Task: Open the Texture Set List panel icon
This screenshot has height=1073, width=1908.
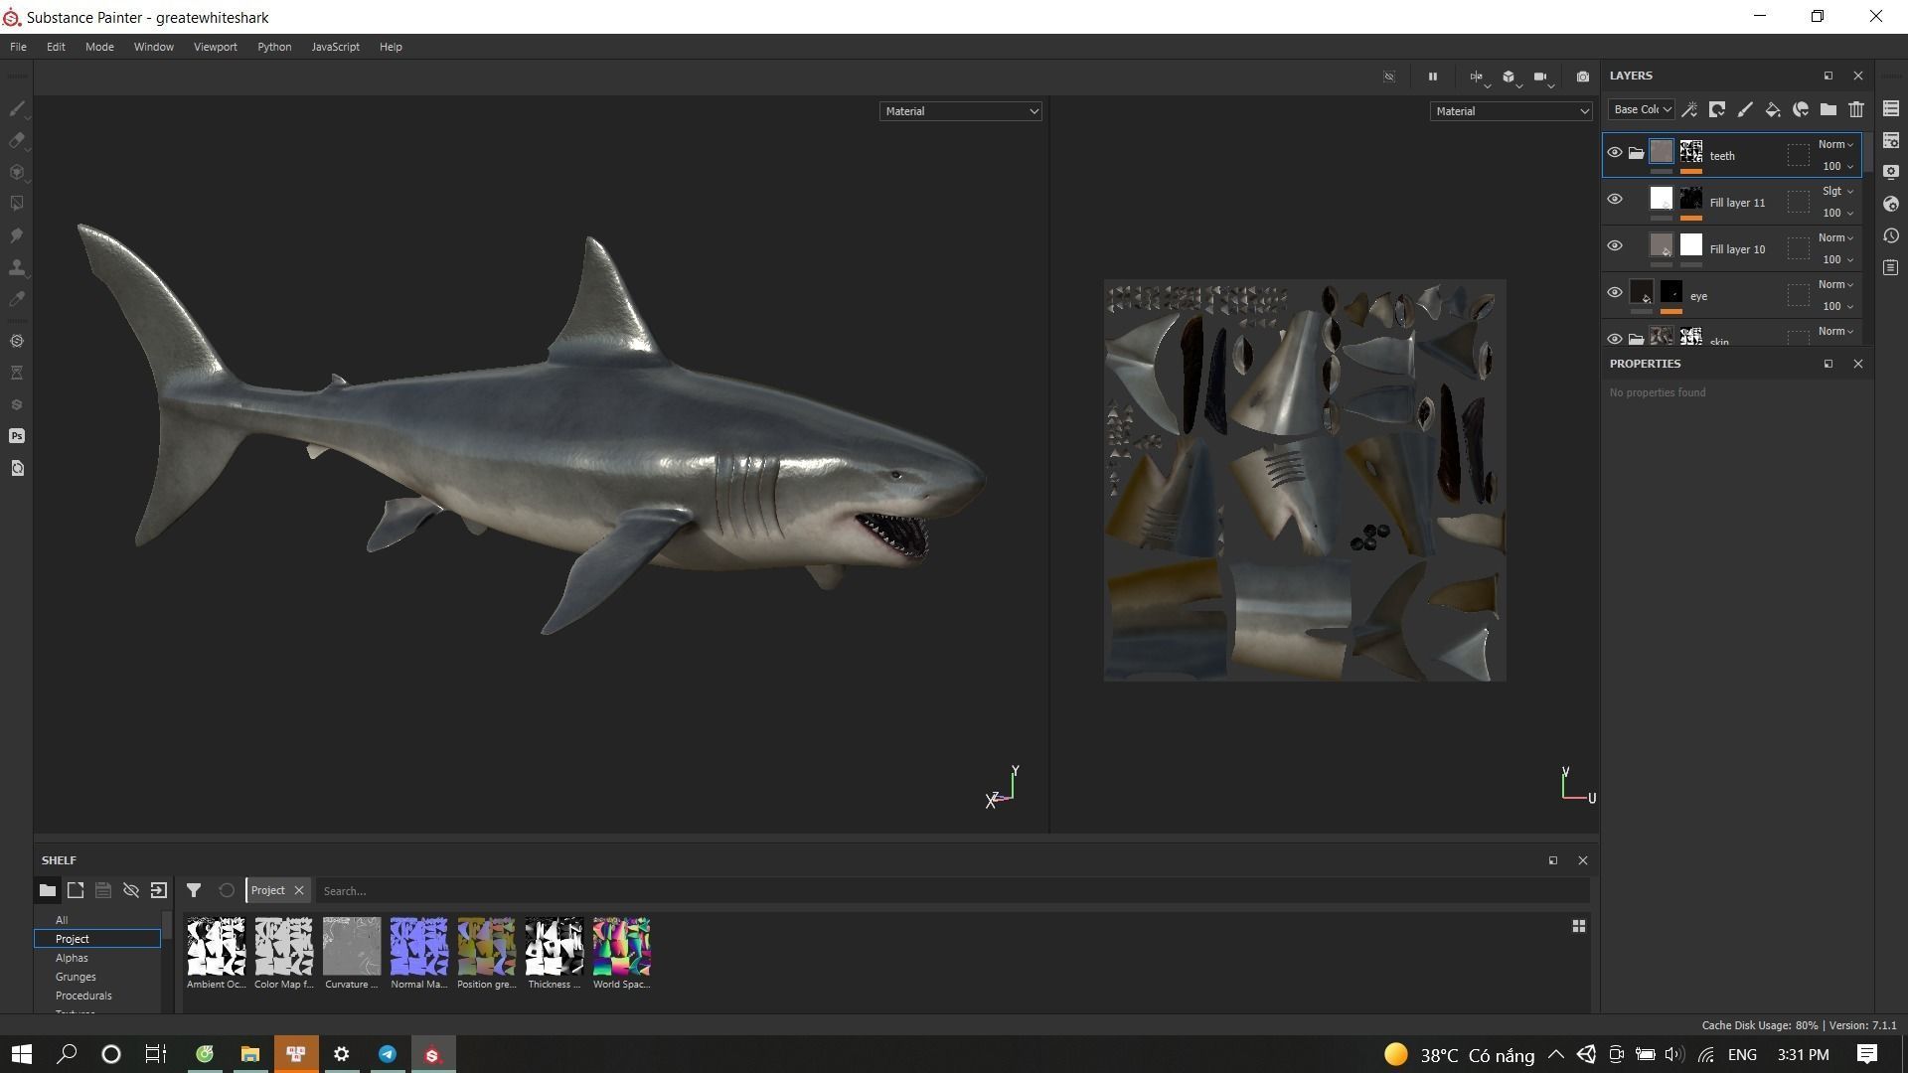Action: [1891, 108]
